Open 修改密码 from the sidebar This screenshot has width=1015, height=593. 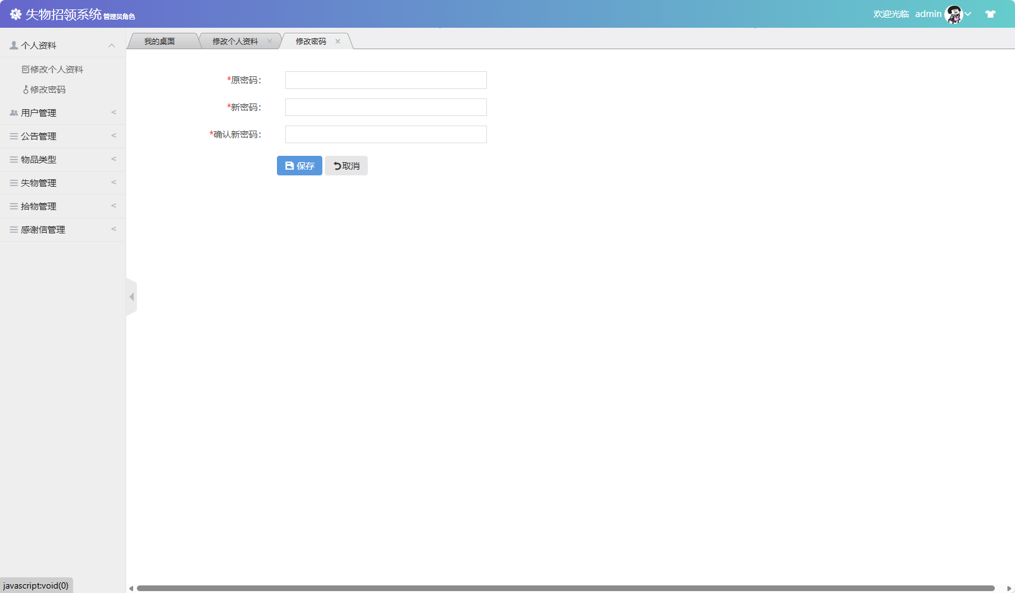click(48, 90)
